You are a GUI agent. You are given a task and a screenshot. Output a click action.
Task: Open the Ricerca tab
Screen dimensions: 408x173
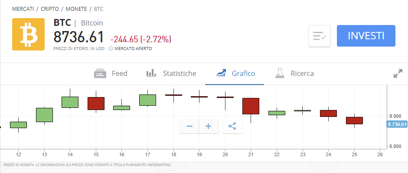point(294,73)
